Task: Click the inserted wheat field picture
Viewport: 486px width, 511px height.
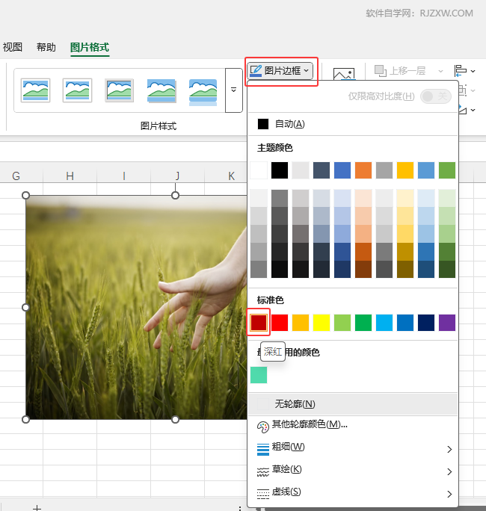Action: click(136, 307)
